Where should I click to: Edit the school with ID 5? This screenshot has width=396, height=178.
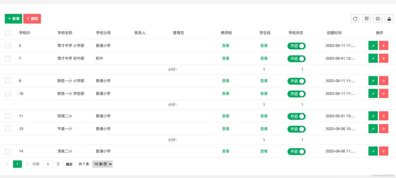click(373, 46)
